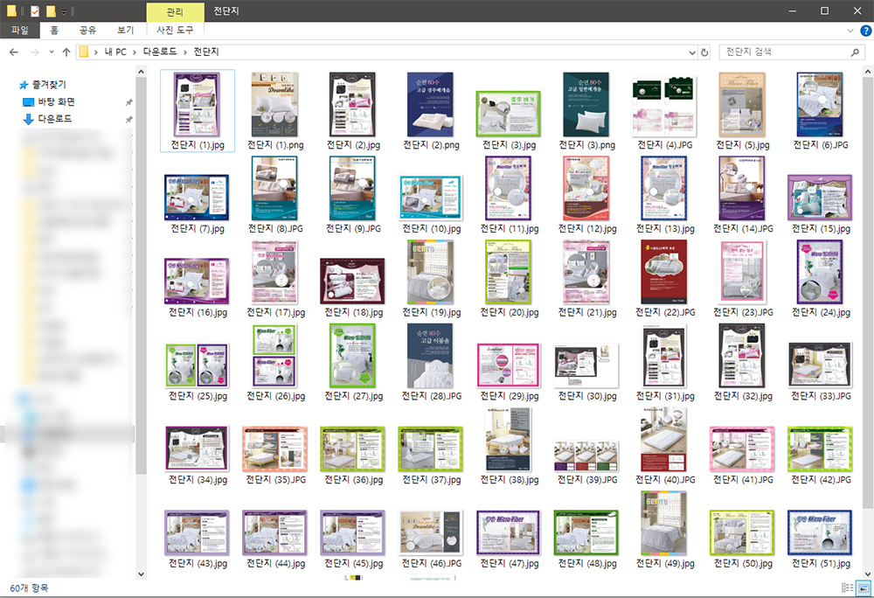The height and width of the screenshot is (598, 874).
Task: Click 다운로드 in the address breadcrumb
Action: pyautogui.click(x=162, y=52)
